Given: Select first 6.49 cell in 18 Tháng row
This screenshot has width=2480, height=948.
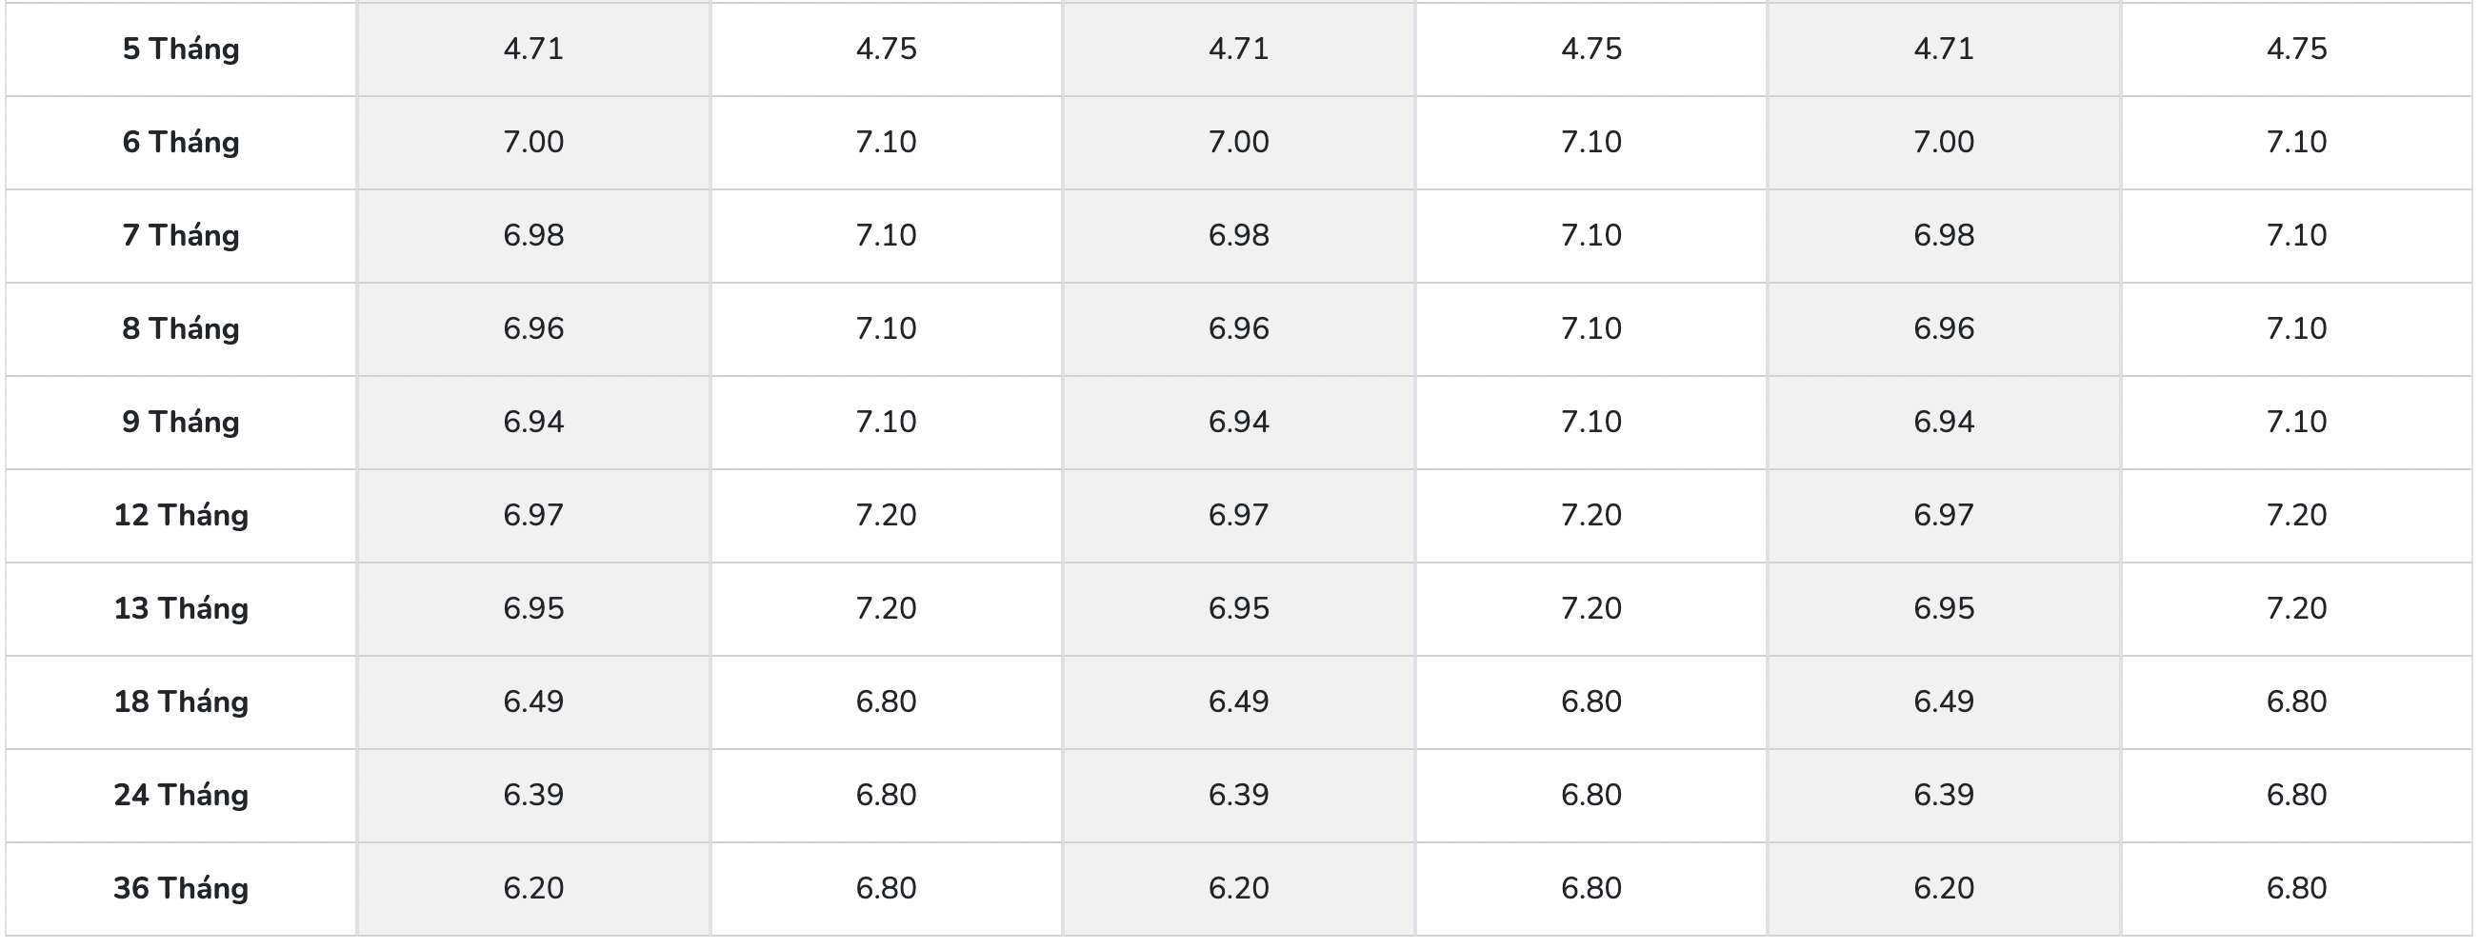Looking at the screenshot, I should coord(533,702).
